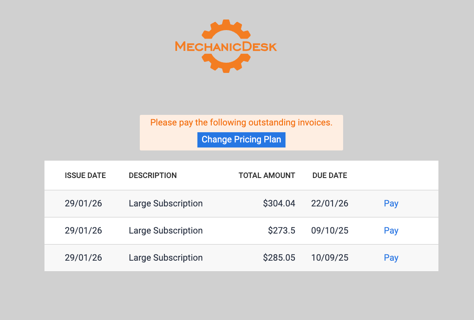Click due date 10/09/25
Screen dimensions: 474x320
click(329, 258)
